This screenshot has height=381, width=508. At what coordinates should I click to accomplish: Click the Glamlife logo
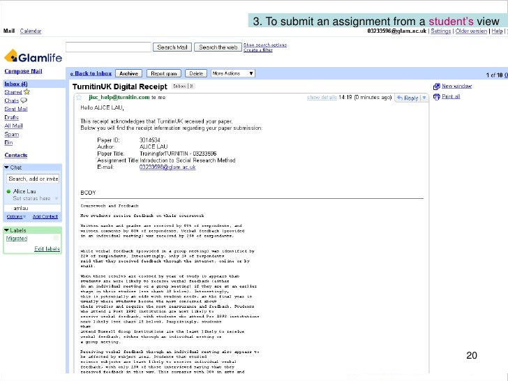[x=33, y=56]
